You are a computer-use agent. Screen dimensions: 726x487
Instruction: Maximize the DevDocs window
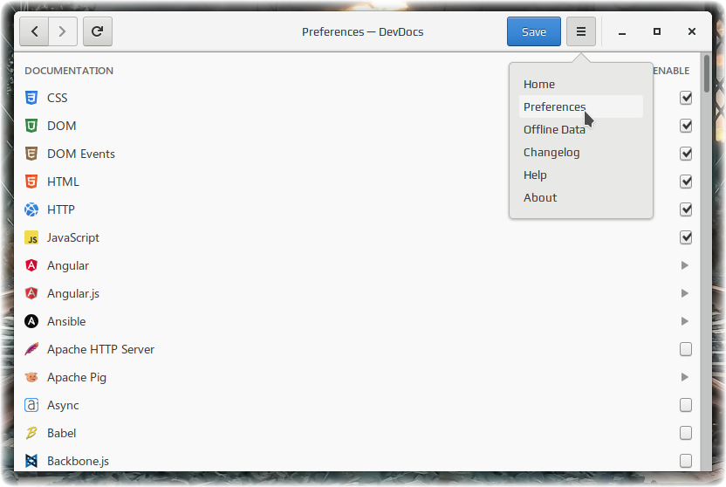656,31
